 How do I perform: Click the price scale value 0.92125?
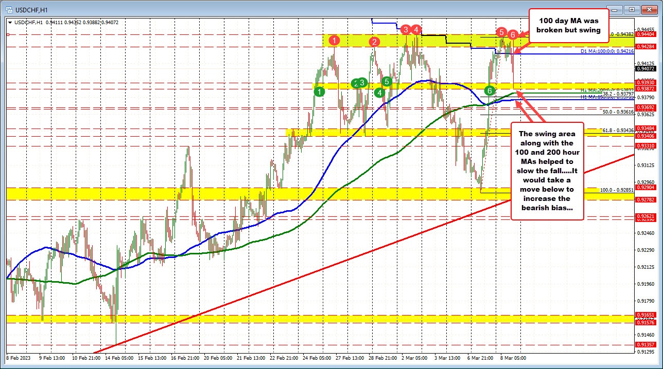[645, 267]
